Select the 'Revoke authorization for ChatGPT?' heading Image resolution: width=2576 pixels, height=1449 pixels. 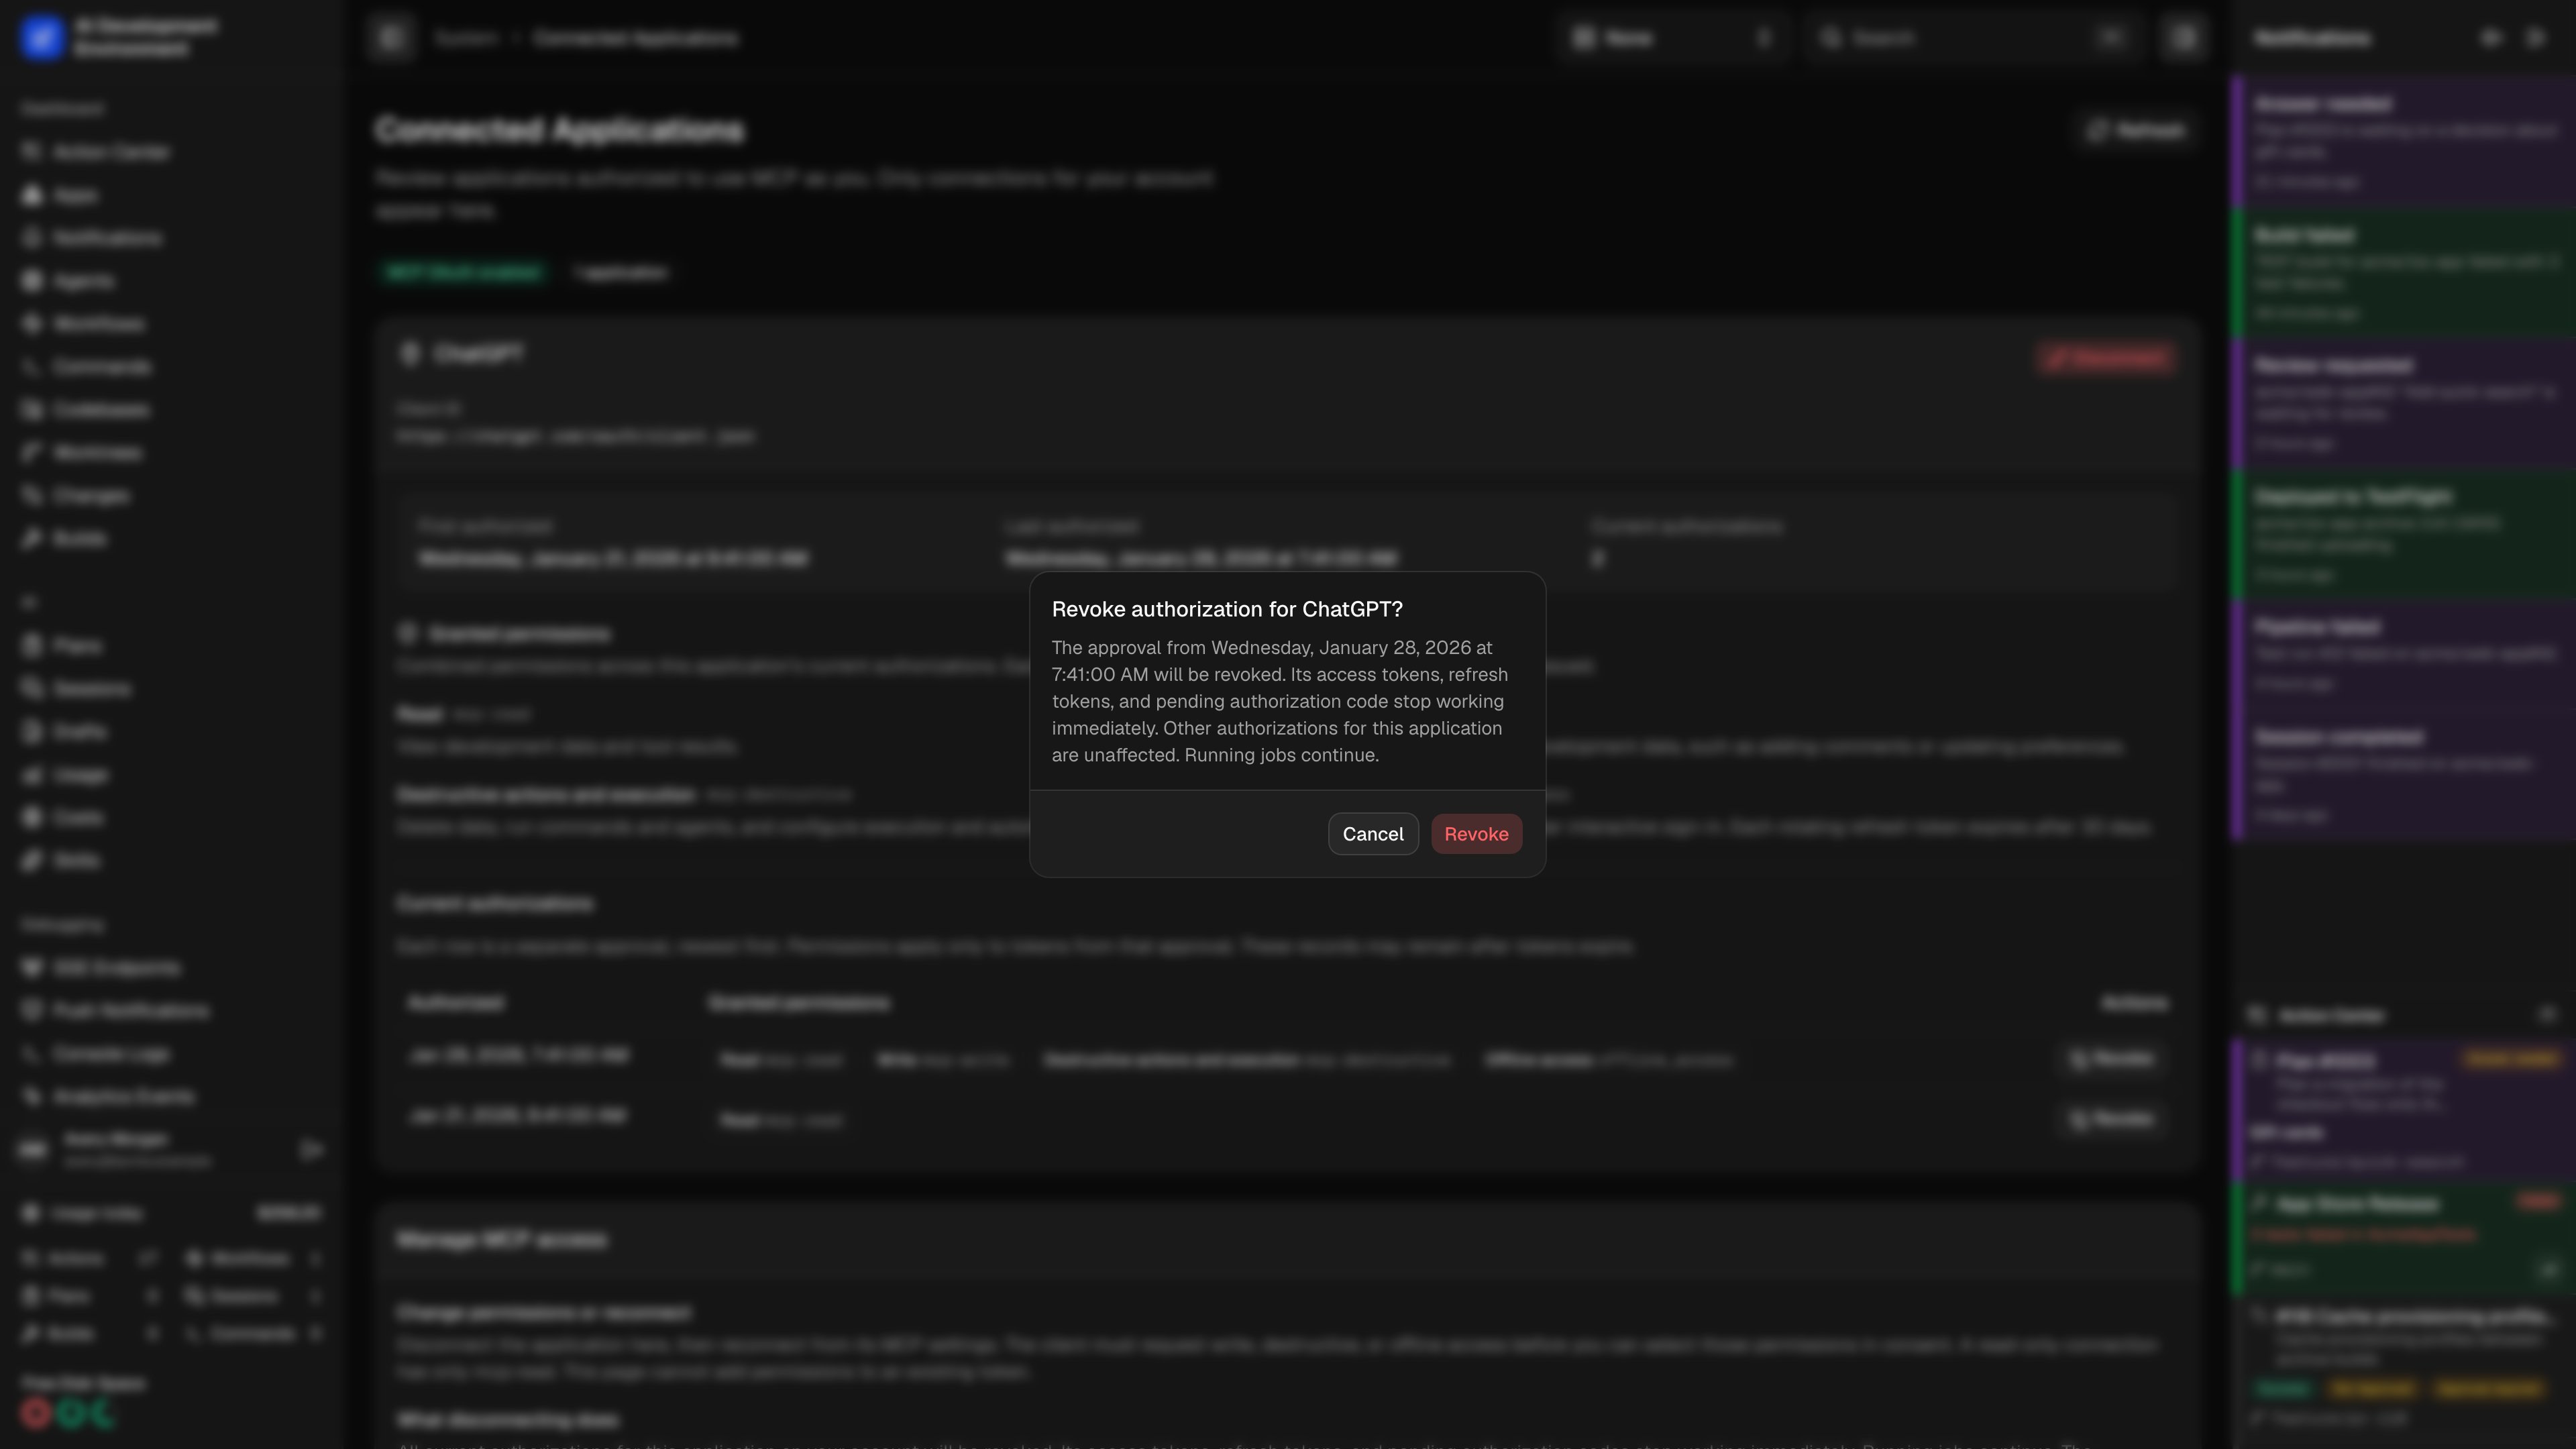1227,609
